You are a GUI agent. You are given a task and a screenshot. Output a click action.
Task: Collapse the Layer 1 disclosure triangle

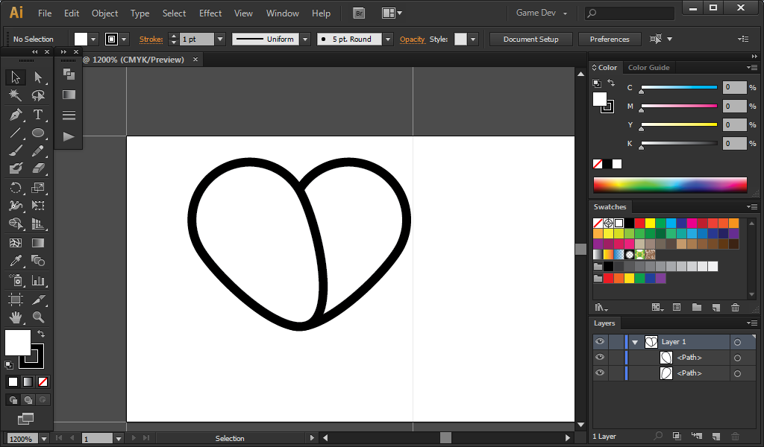635,342
